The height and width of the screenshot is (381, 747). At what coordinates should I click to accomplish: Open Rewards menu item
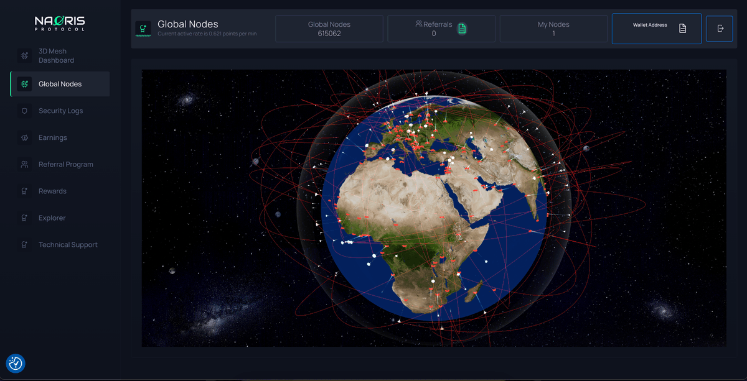[x=60, y=191]
